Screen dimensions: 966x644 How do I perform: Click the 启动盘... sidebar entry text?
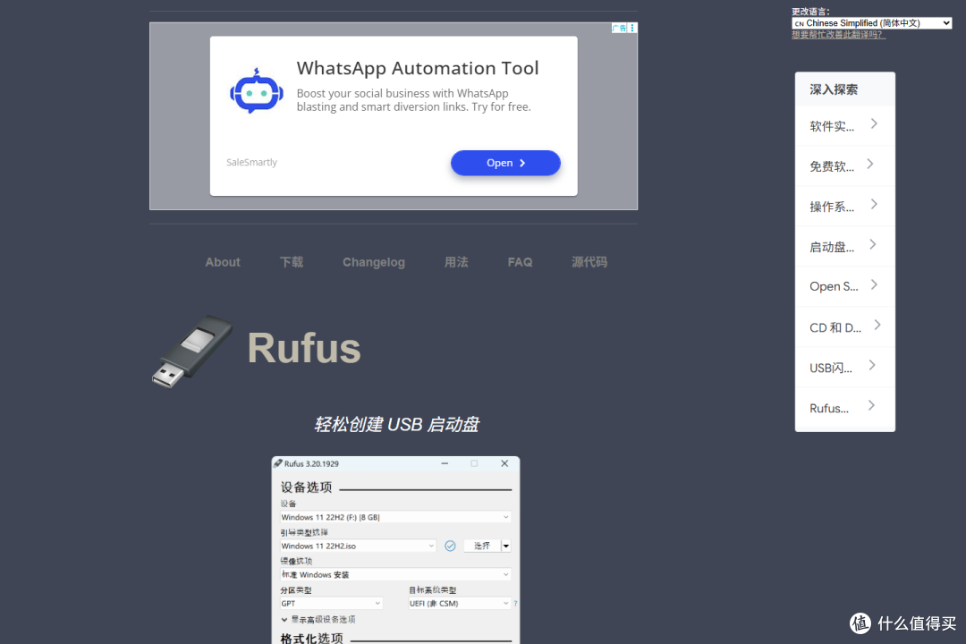click(832, 247)
